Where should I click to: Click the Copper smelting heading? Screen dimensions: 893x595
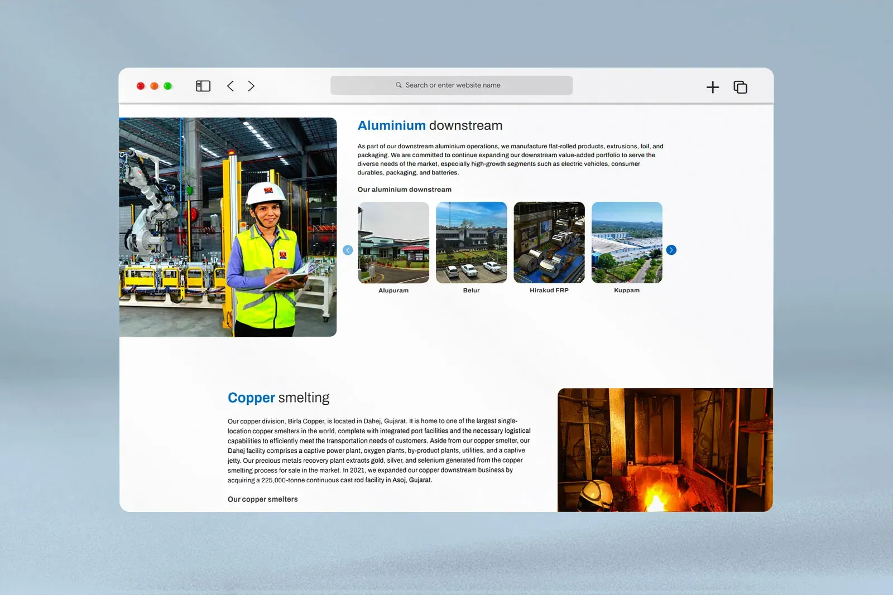(279, 398)
